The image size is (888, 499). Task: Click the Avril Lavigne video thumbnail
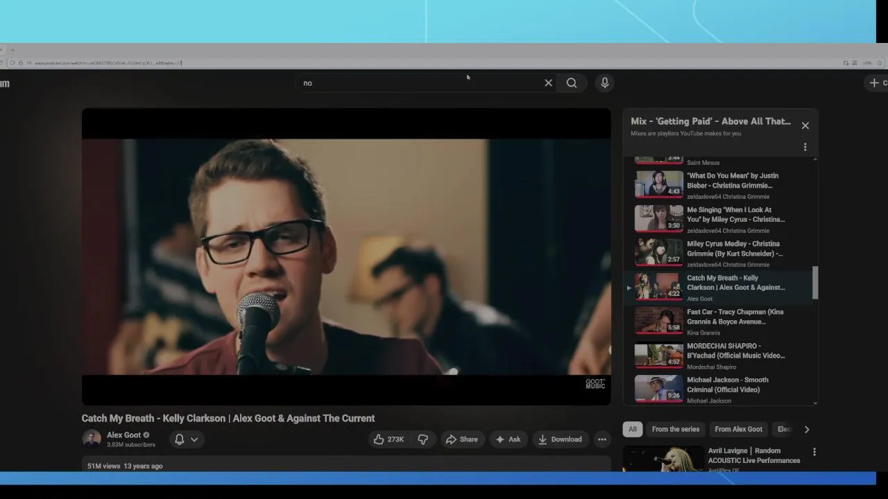point(663,459)
